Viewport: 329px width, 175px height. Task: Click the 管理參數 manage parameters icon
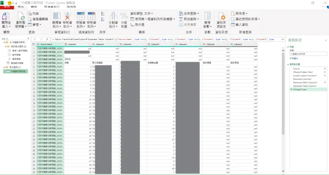(207, 16)
